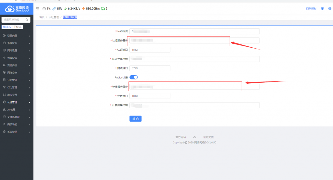Click the 认证服务器IP input field
This screenshot has width=333, height=180.
[194, 41]
